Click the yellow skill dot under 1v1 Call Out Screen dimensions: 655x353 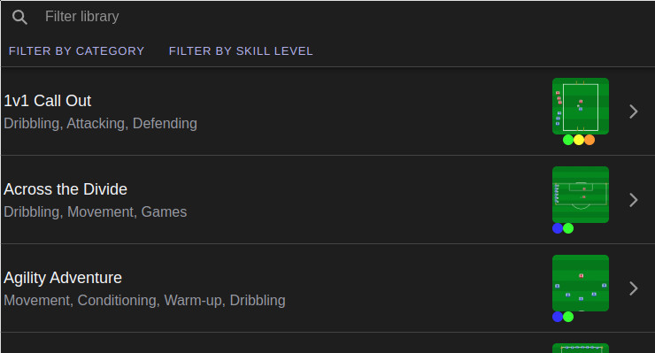pyautogui.click(x=579, y=140)
